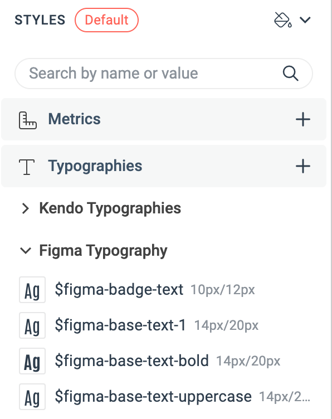Click the Ag preview for $figma-base-text-bold
The image size is (332, 419).
32,361
